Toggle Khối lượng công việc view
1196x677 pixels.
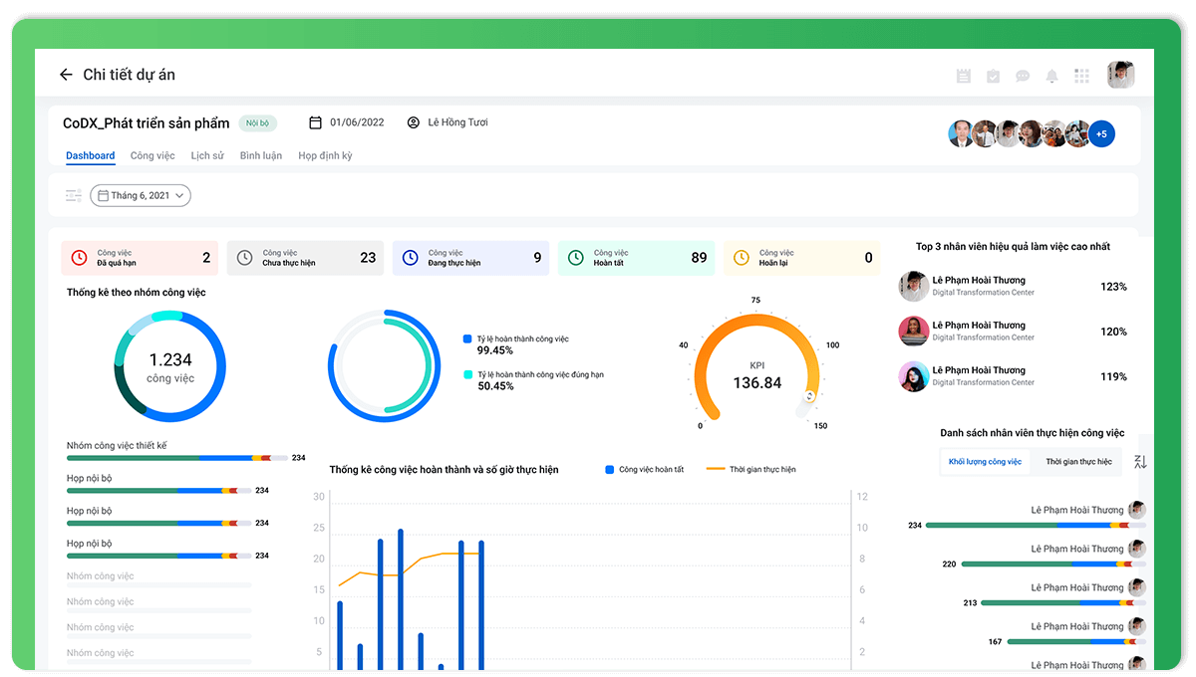[x=985, y=462]
